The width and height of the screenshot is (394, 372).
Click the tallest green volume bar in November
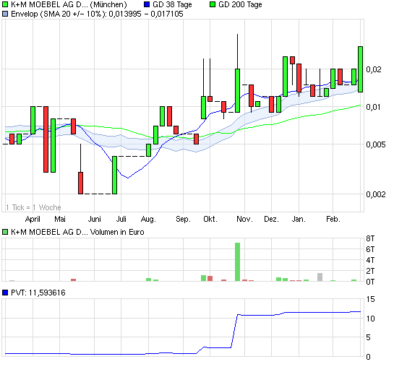(x=237, y=261)
